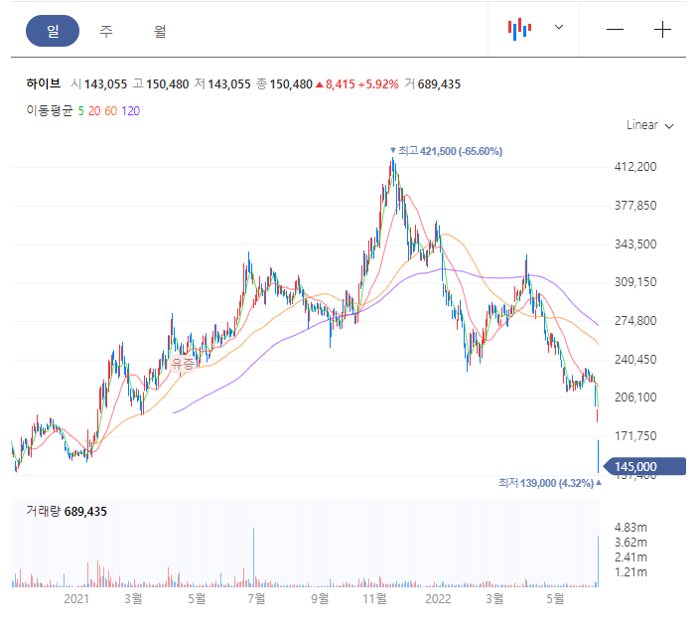Click the 유증 event marker on chart

point(183,364)
